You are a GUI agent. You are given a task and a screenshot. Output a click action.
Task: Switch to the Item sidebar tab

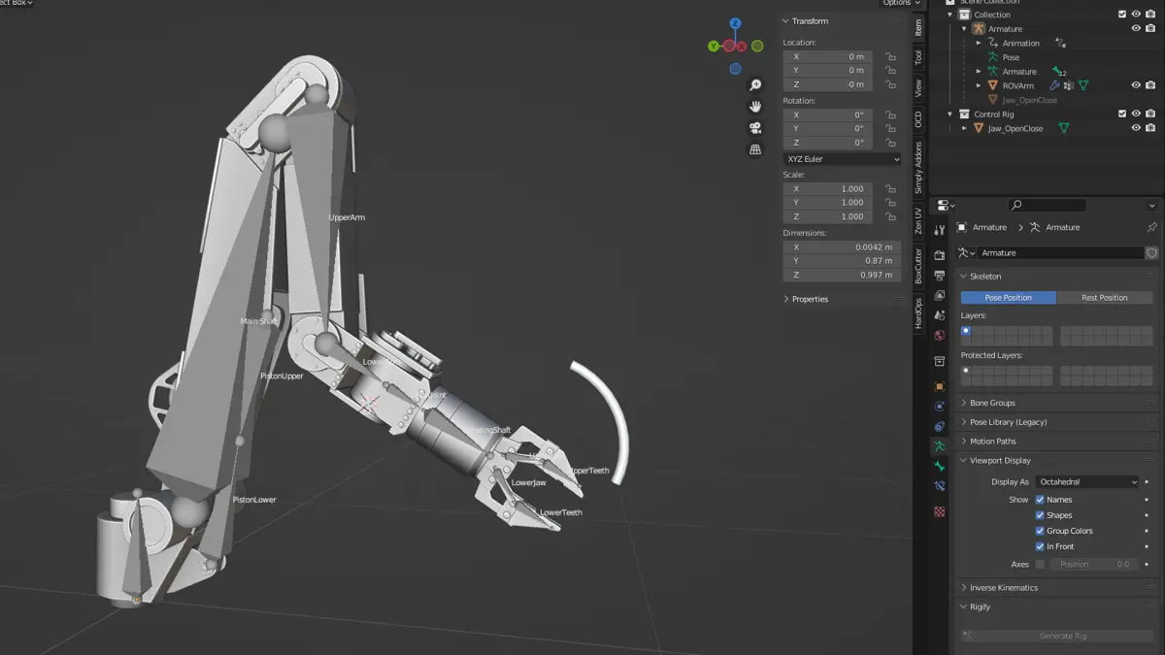tap(918, 27)
